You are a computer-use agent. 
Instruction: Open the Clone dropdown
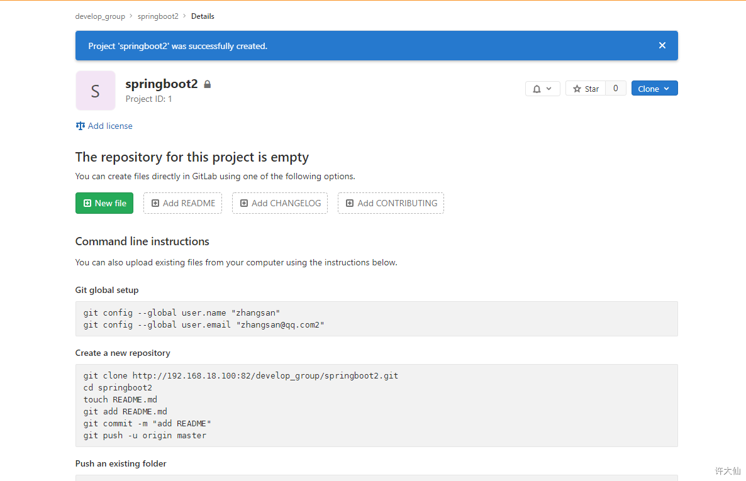[x=654, y=89]
